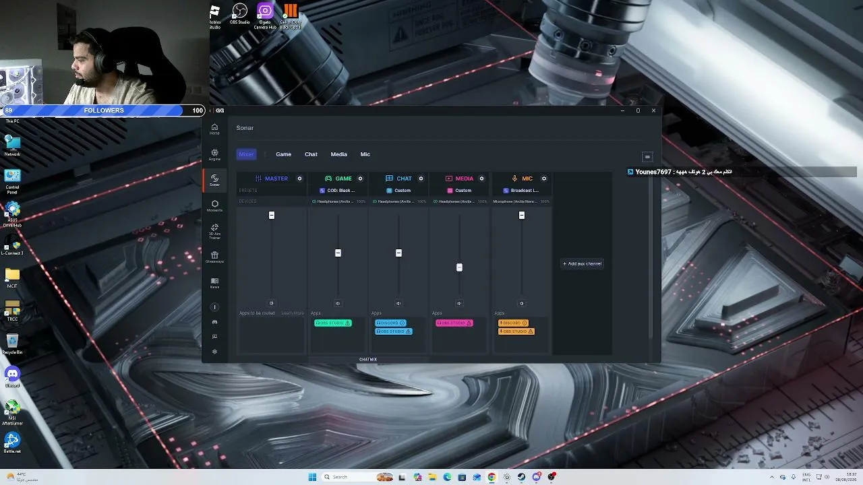Open CHAT channel settings gear
This screenshot has height=485, width=863.
[x=421, y=179]
